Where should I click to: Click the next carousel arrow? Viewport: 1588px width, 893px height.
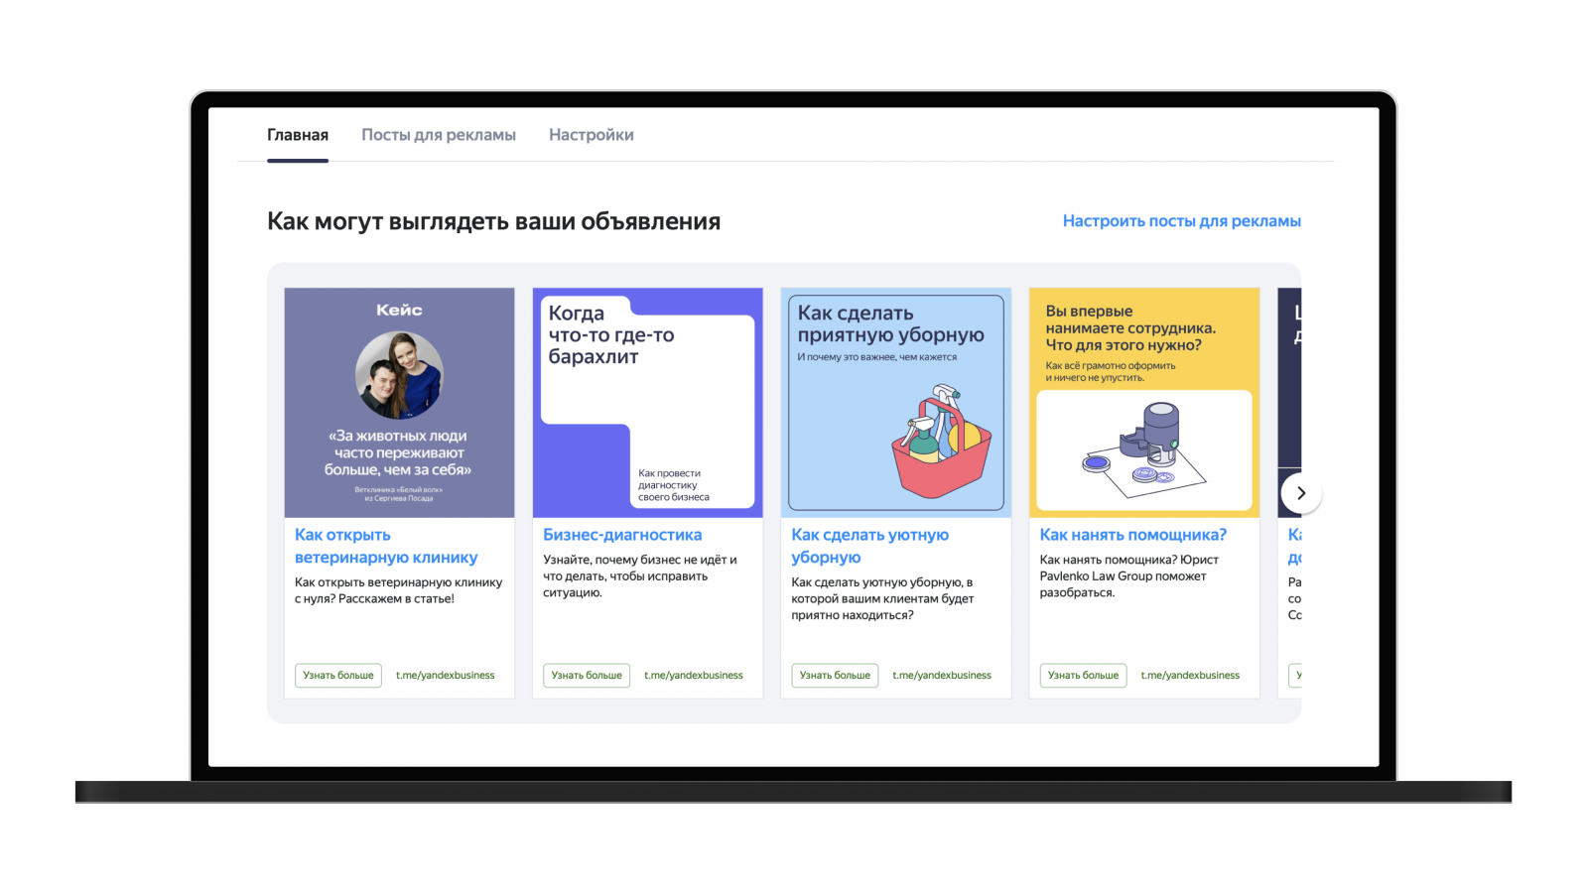1300,493
